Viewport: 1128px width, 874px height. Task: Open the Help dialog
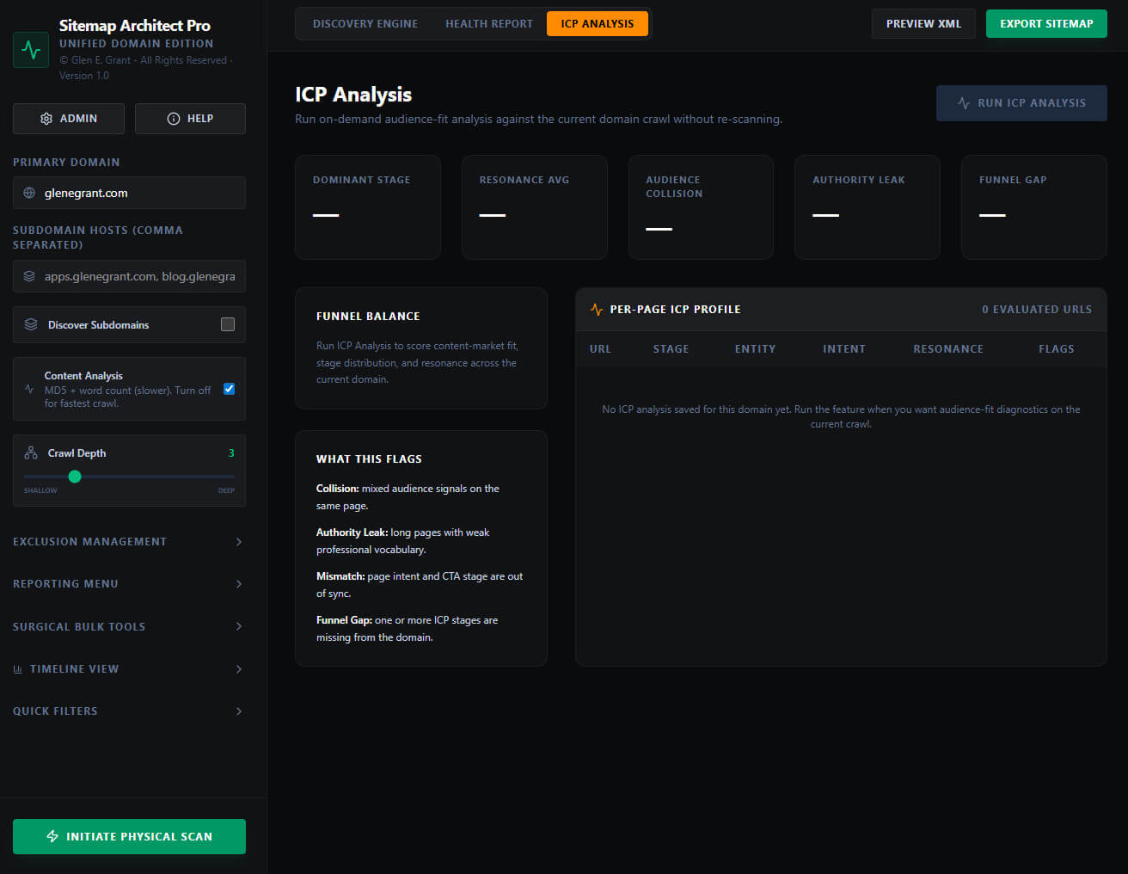(190, 119)
